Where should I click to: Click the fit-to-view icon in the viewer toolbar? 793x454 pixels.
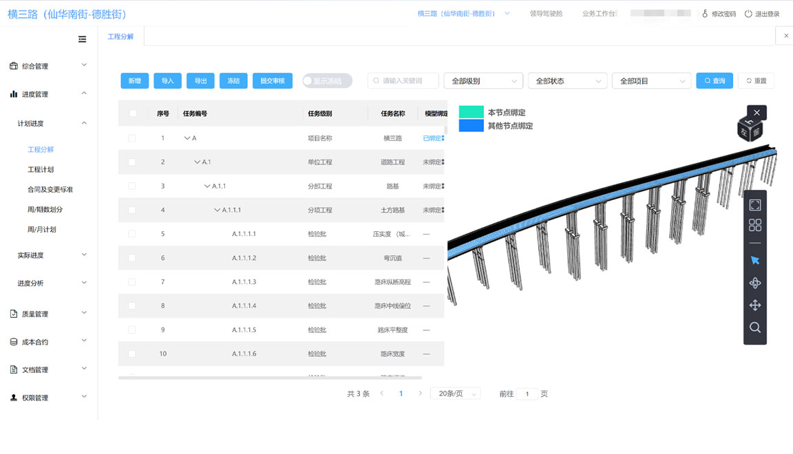[x=754, y=204]
